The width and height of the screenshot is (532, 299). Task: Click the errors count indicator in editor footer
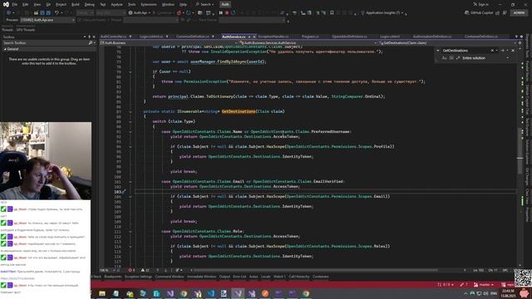(131, 270)
